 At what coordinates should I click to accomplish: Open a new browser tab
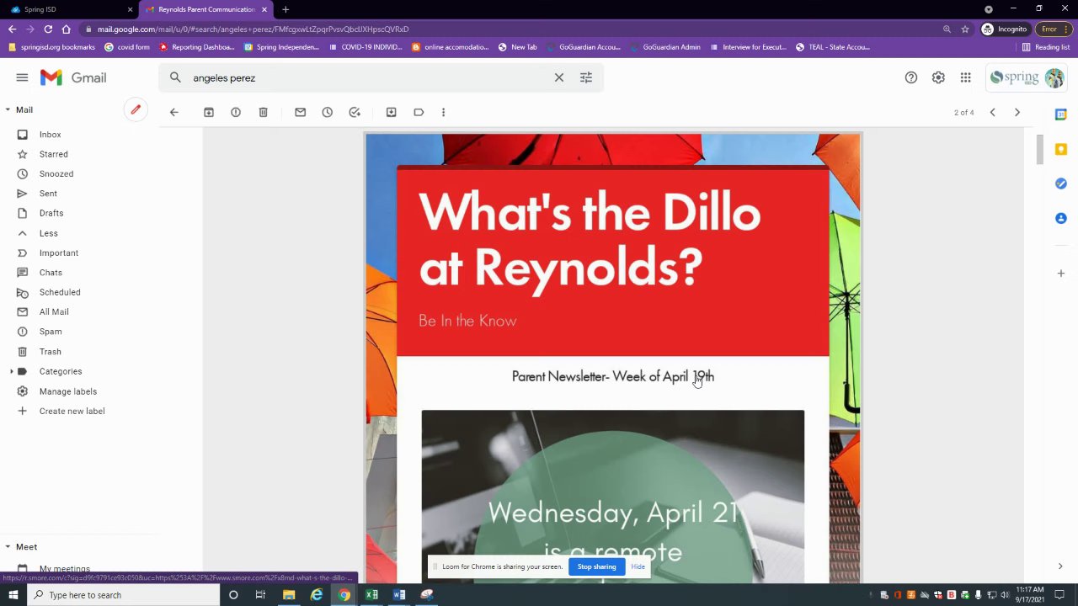pos(286,9)
